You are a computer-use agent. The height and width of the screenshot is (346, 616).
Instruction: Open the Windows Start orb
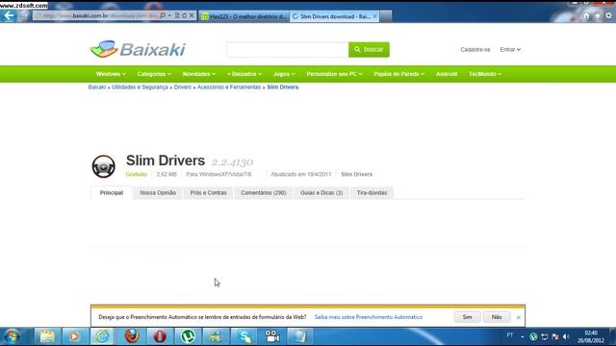tap(12, 336)
